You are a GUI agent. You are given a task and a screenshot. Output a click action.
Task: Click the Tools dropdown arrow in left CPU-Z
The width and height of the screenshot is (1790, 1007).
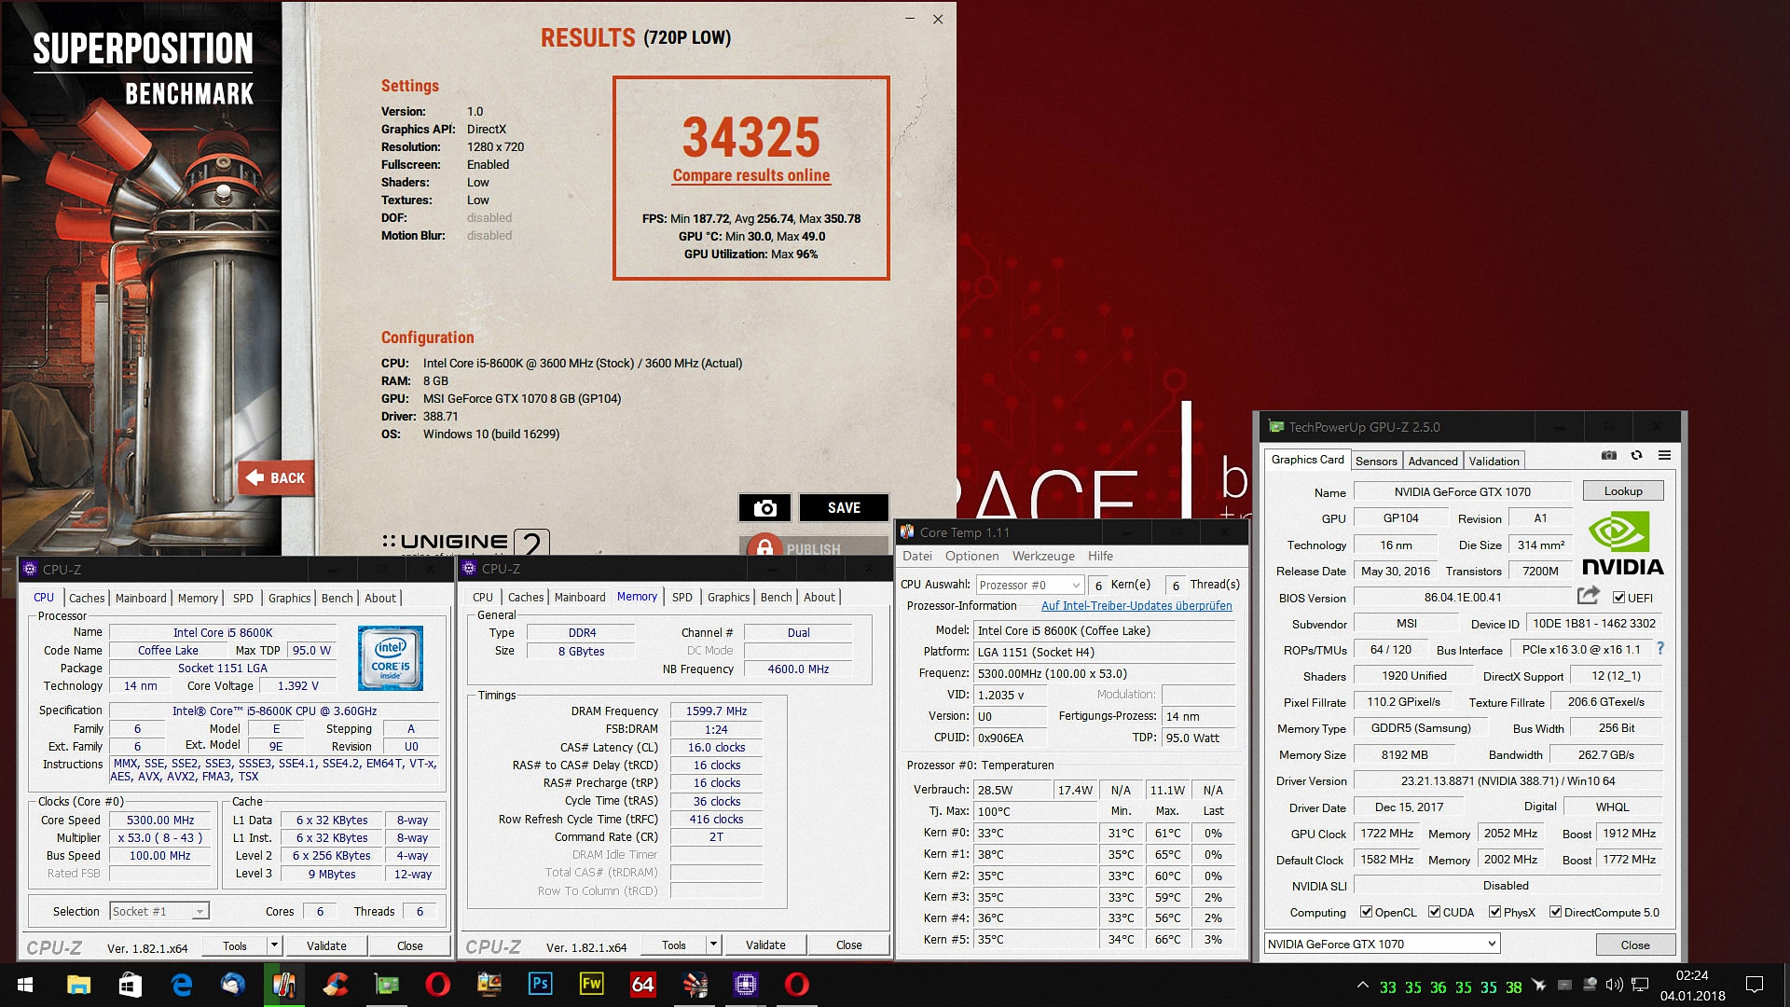coord(274,945)
